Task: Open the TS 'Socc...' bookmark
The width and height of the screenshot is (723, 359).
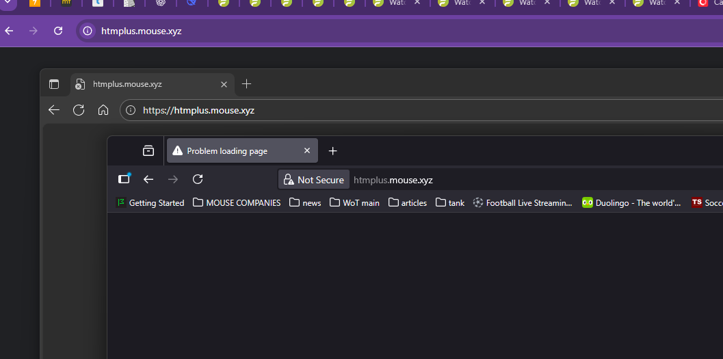Action: click(x=707, y=203)
